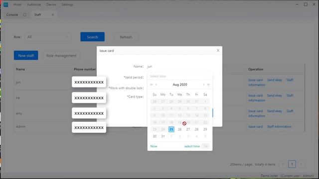The image size is (319, 179).
Task: Click page 1 in pagination
Action: pos(292,164)
